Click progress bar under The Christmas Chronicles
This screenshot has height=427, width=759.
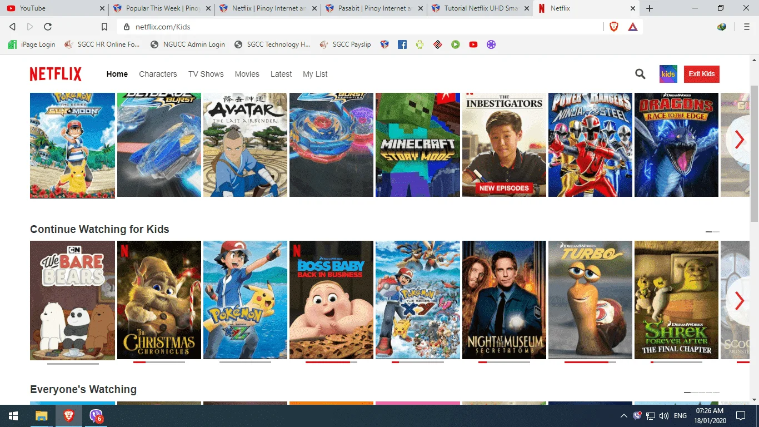159,363
